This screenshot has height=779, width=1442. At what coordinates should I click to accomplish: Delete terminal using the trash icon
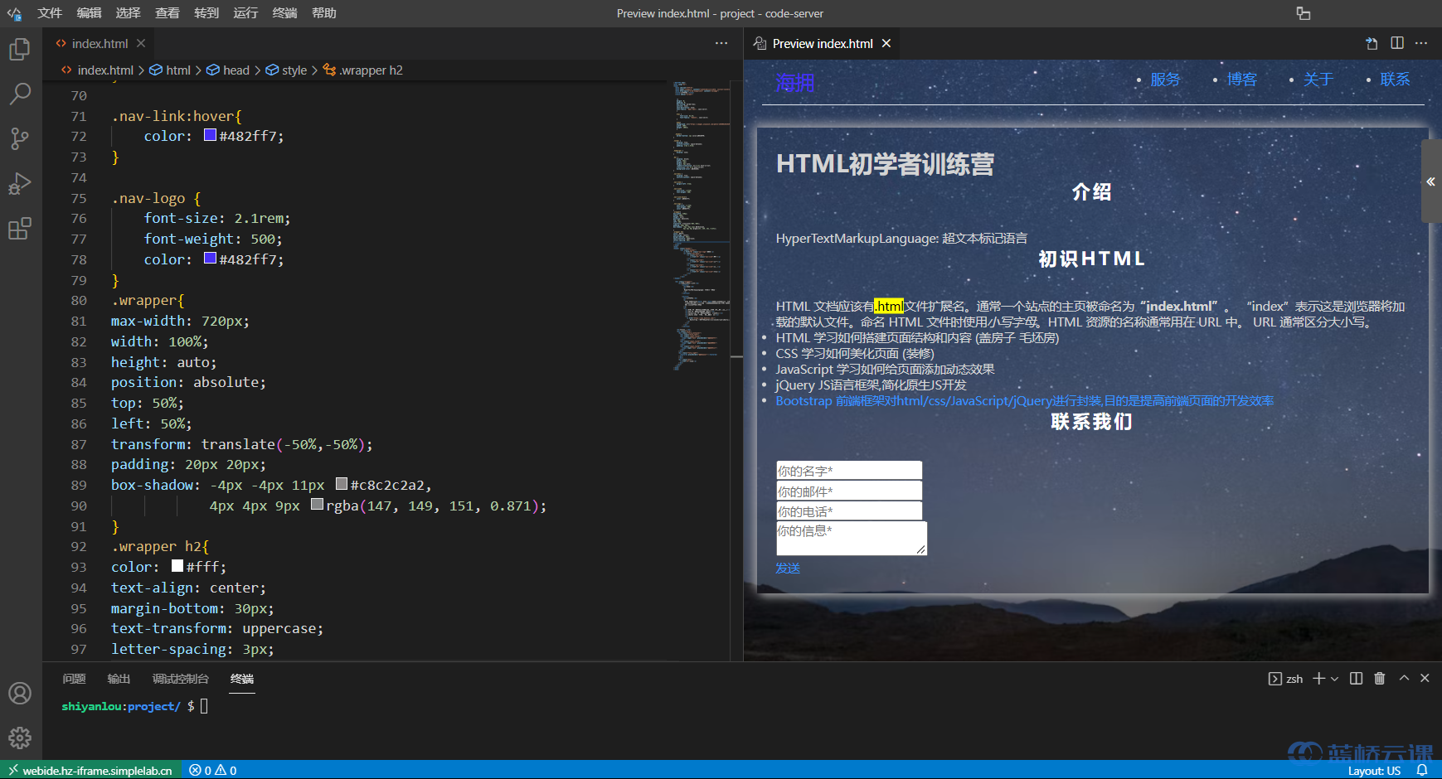pos(1380,679)
